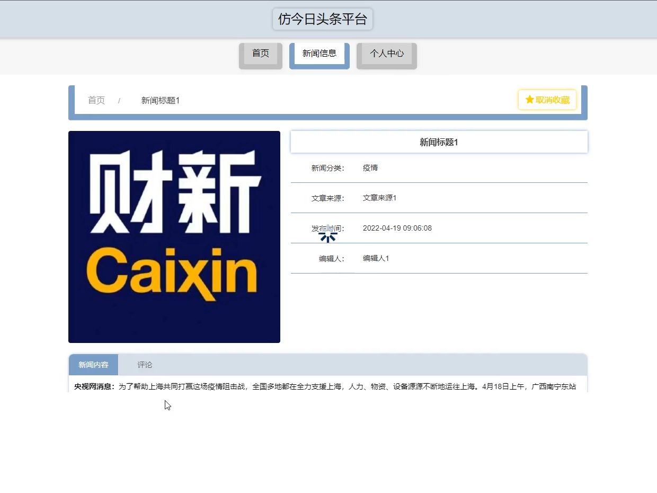Click the 仿今日头条平台 site title
657x493 pixels.
point(322,19)
